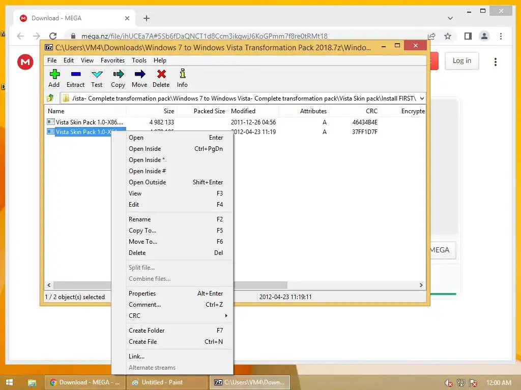Viewport: 521px width, 390px height.
Task: Choose Comment...
Action: (x=177, y=305)
